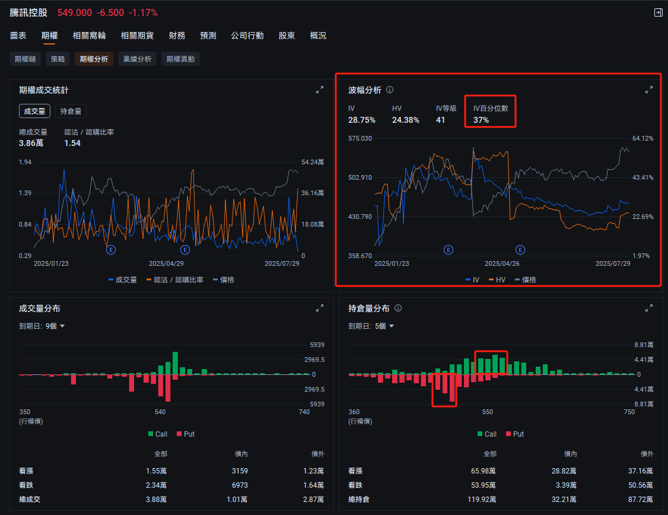Click the info icon beside 持倉量分佈
668x515 pixels.
(398, 308)
